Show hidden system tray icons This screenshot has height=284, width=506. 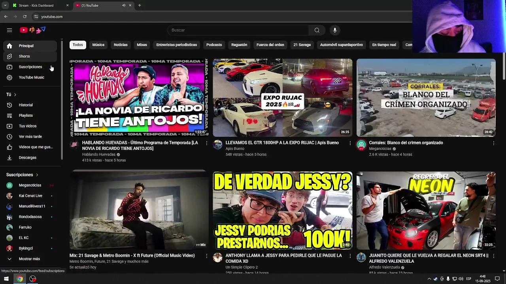click(429, 279)
